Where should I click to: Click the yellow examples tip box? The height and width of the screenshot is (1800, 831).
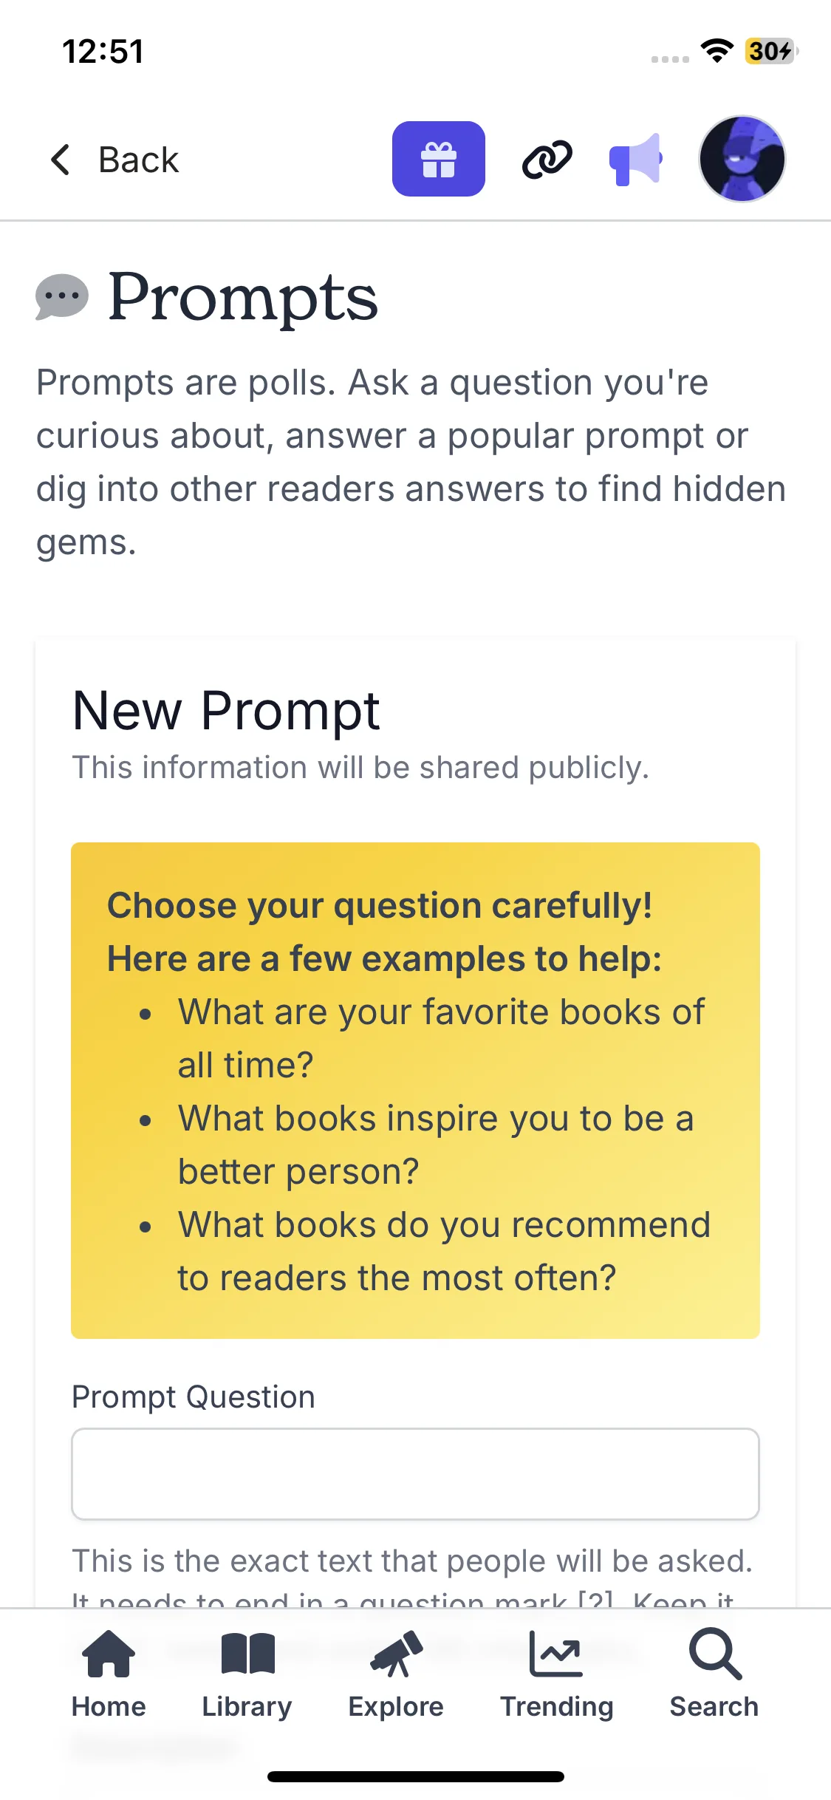[415, 1090]
